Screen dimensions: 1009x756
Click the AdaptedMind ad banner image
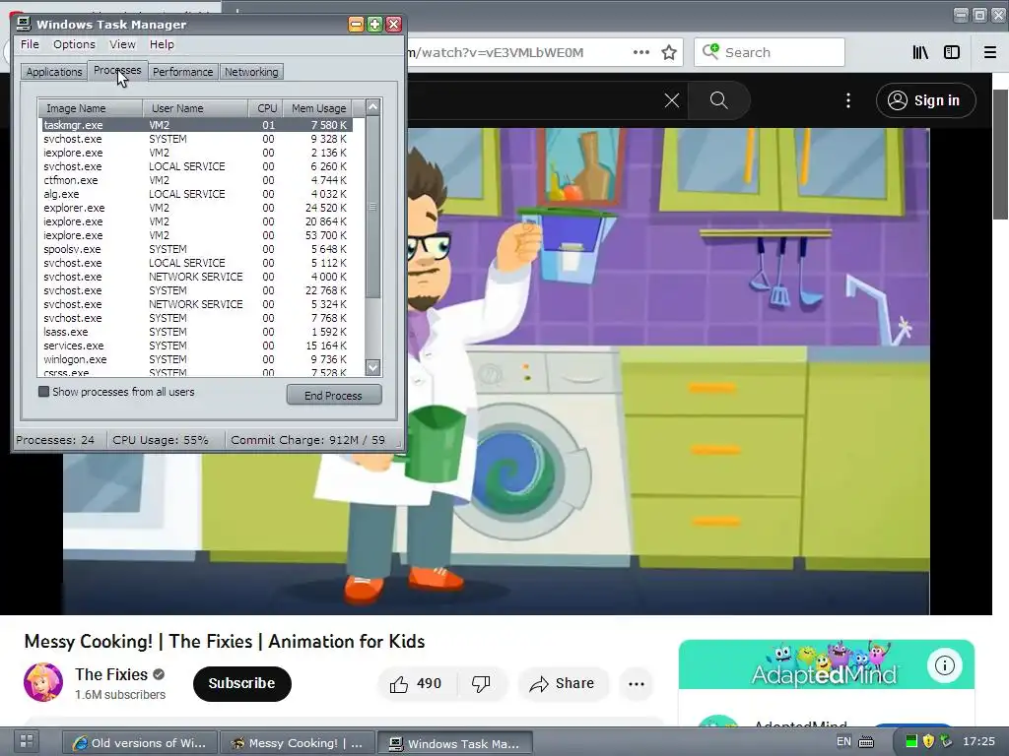coord(827,664)
